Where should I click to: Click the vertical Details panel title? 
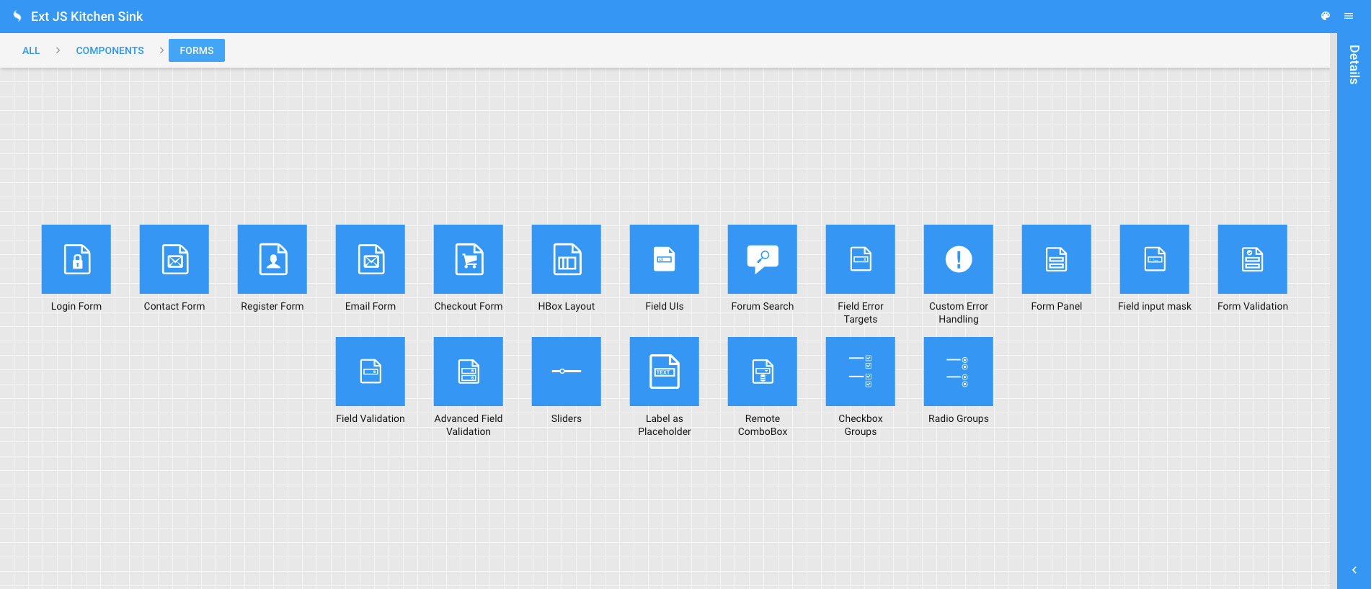pyautogui.click(x=1354, y=65)
